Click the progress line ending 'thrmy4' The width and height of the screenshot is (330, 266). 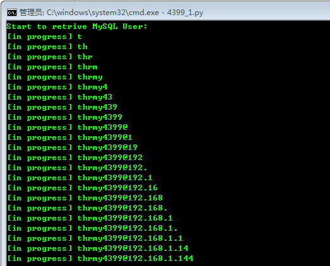57,87
